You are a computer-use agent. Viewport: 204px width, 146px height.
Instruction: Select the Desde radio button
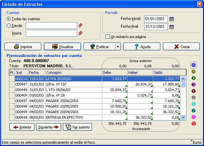[8, 26]
